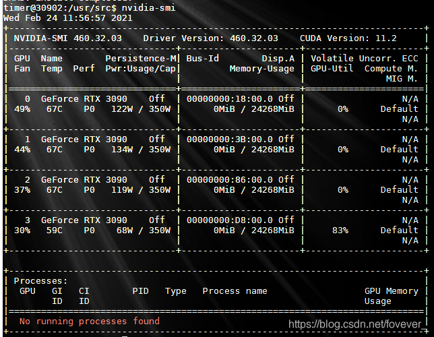Click bus id '00000000:D8:00.0'
Image resolution: width=434 pixels, height=337 pixels.
(229, 220)
